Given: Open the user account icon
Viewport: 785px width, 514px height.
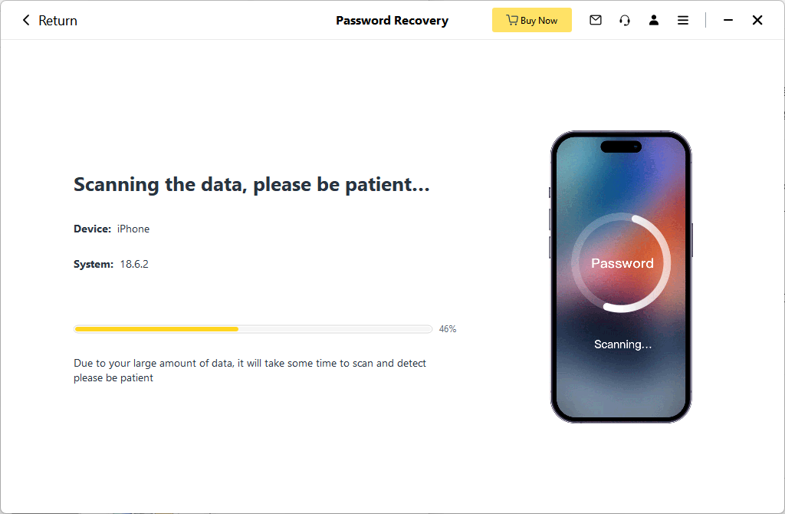Looking at the screenshot, I should click(654, 21).
